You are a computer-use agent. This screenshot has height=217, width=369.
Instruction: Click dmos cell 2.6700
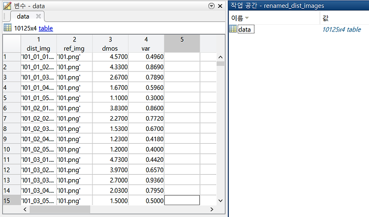[x=110, y=77]
